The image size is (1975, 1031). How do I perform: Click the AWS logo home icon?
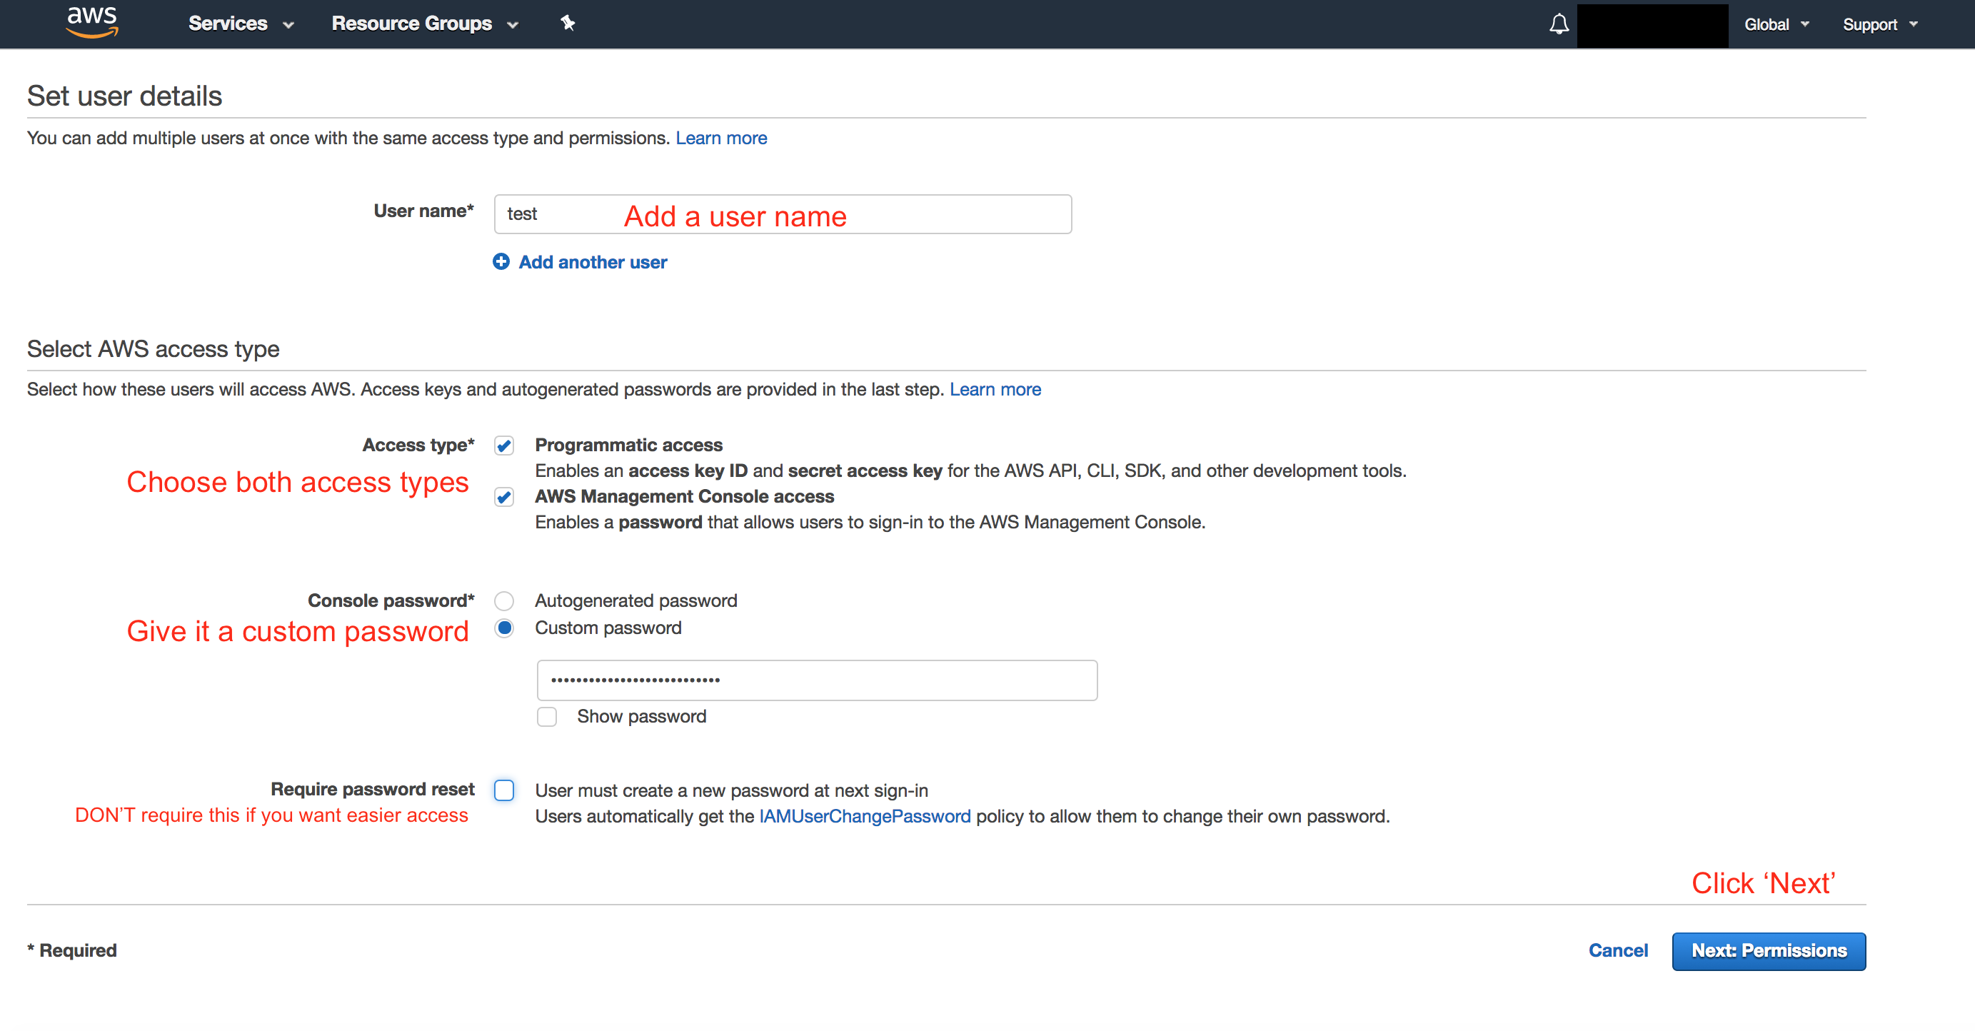tap(92, 22)
